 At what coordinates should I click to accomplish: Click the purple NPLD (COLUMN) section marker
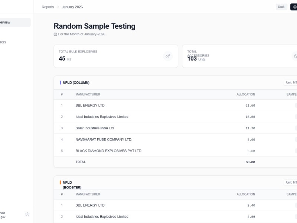(x=60, y=83)
